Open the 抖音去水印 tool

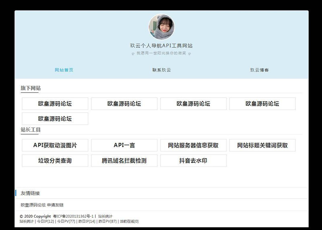coord(193,161)
